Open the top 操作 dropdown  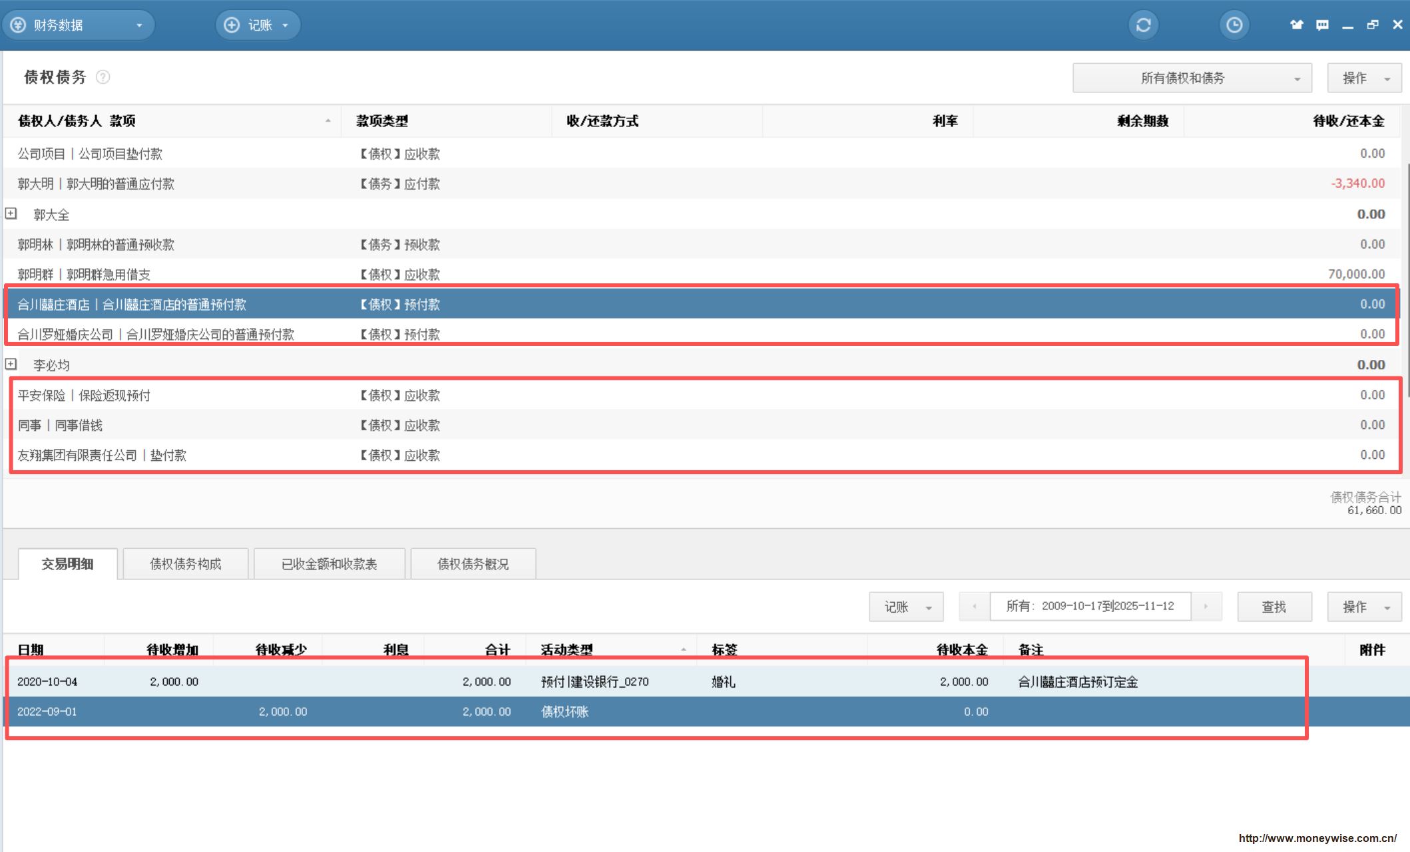pos(1364,78)
